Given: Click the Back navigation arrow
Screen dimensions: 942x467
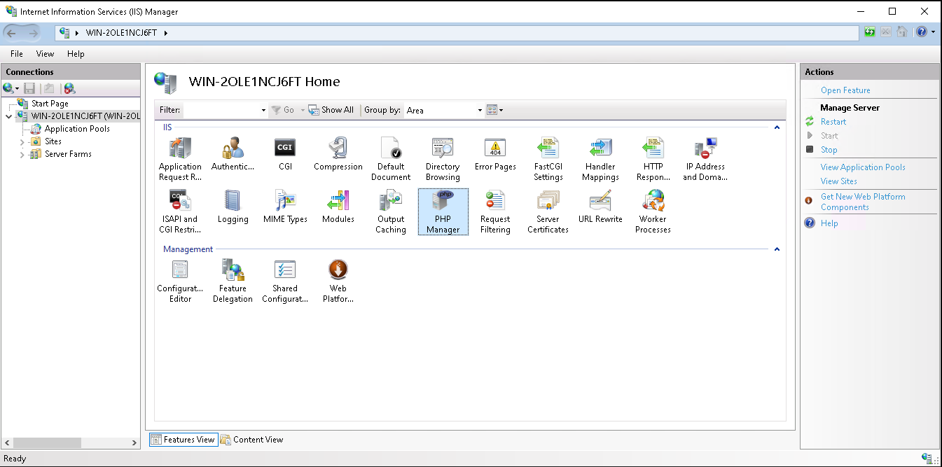Looking at the screenshot, I should (x=12, y=33).
